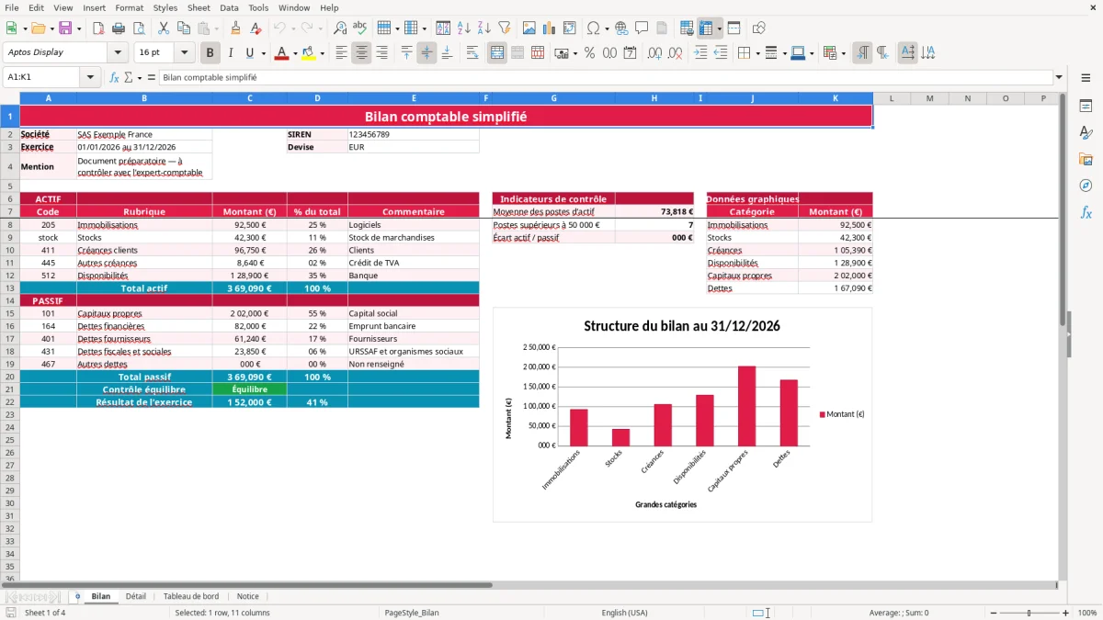Open sidebar Gallery panel icon
The image size is (1103, 620).
tap(1086, 160)
